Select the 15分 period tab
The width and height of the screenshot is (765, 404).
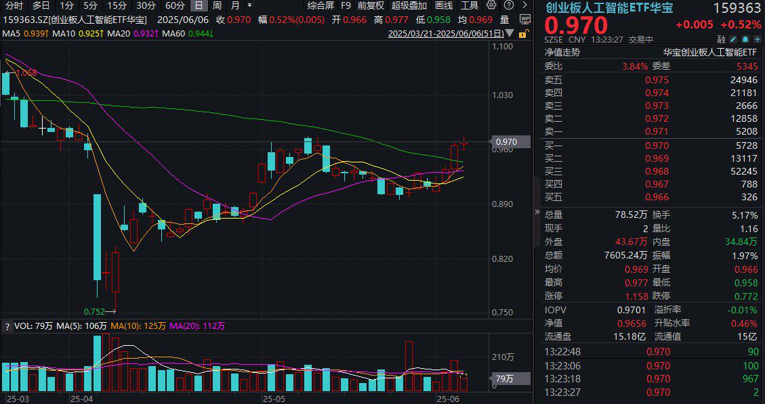click(x=117, y=6)
